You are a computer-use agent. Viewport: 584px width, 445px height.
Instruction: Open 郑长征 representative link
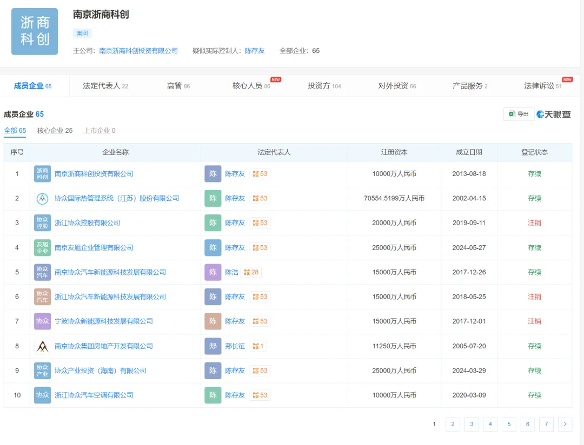point(235,346)
